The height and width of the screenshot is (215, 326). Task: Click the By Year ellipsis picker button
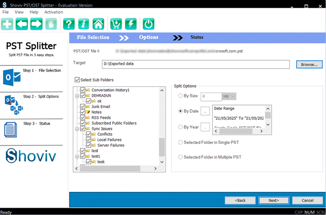tap(205, 127)
